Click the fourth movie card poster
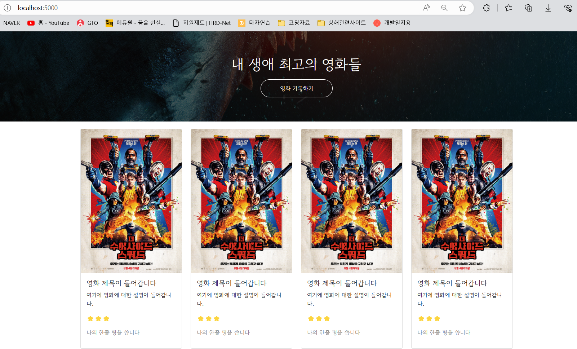This screenshot has width=577, height=349. tap(462, 201)
